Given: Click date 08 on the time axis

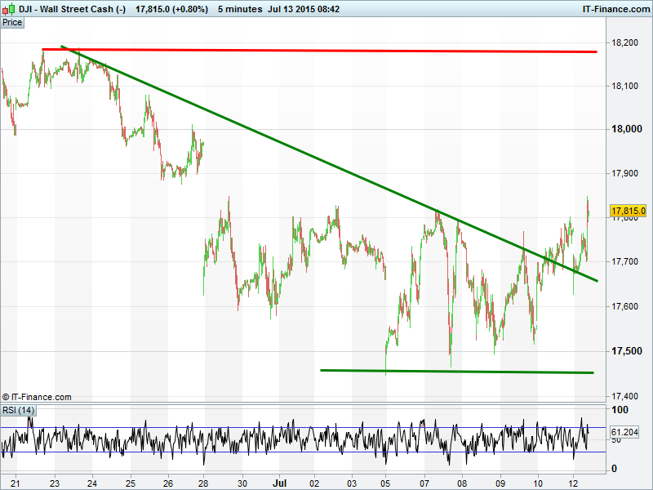Looking at the screenshot, I should [462, 483].
